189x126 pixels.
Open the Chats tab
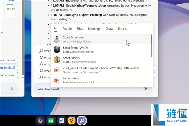click(109, 29)
